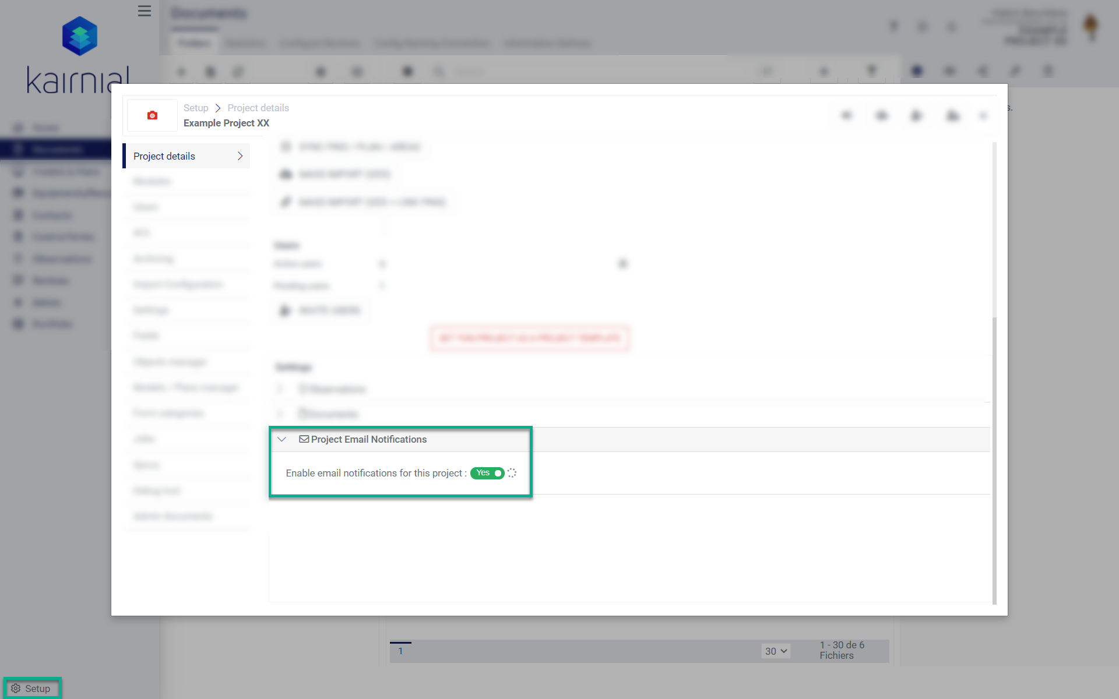Click the search magnifier icon in the toolbar
The image size is (1119, 699).
[x=438, y=71]
